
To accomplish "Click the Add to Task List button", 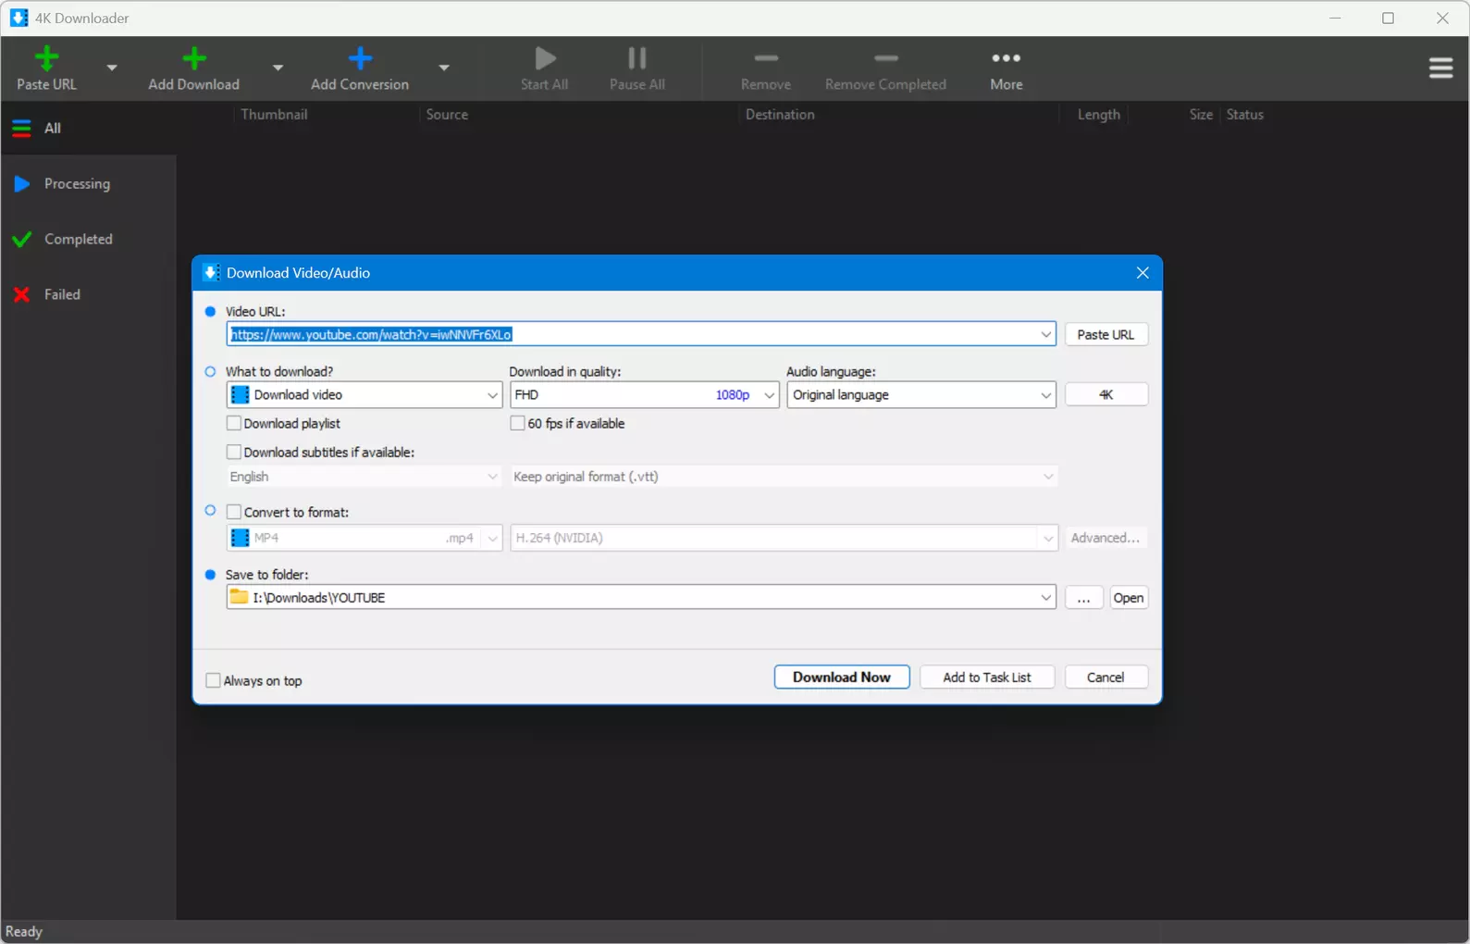I will pyautogui.click(x=987, y=677).
